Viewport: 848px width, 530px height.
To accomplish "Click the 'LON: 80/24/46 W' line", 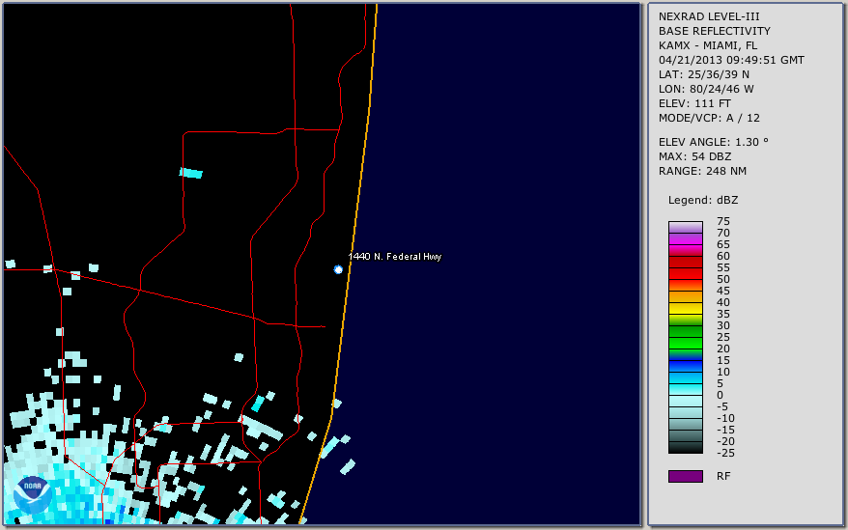I will click(706, 89).
